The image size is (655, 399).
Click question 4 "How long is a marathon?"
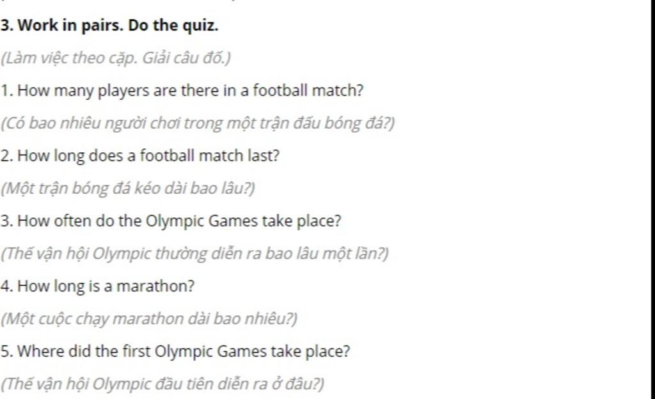coord(97,286)
